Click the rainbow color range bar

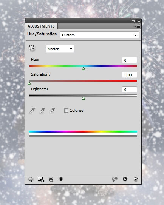[x=83, y=131]
